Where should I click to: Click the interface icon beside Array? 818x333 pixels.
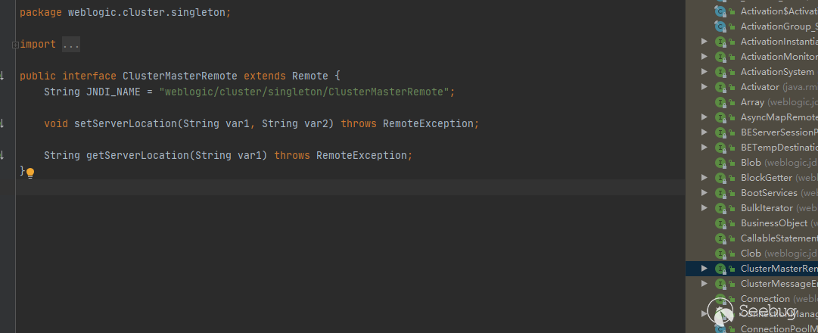point(721,102)
